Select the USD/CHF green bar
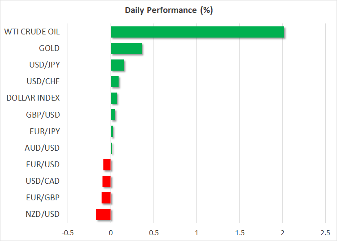Screen dimensions: 337x241 [115, 82]
